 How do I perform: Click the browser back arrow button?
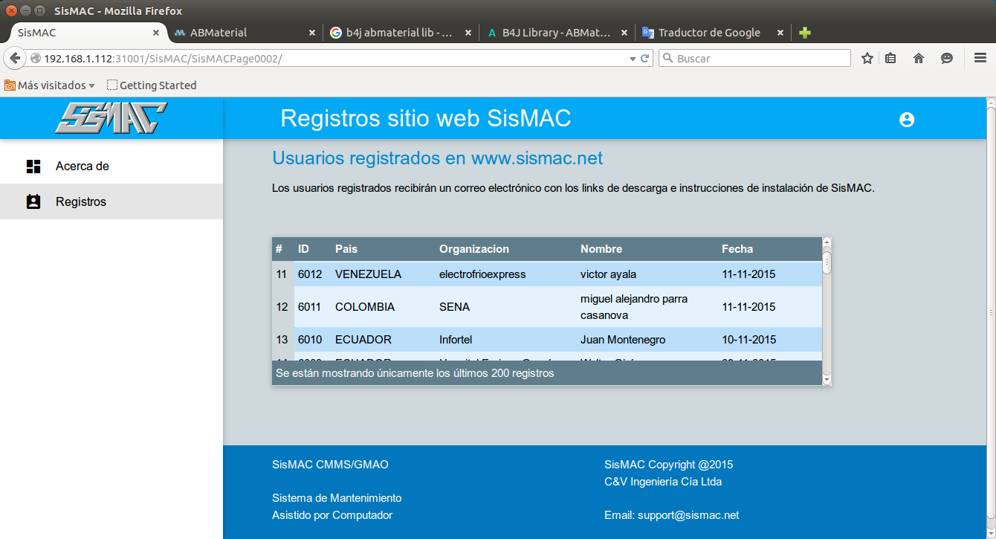[x=15, y=58]
